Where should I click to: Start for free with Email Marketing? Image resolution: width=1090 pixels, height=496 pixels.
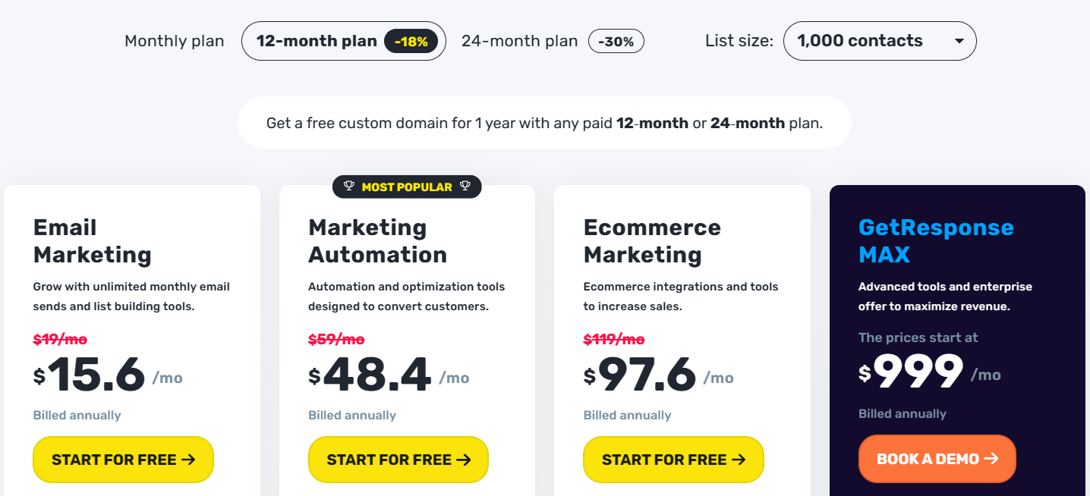[123, 460]
